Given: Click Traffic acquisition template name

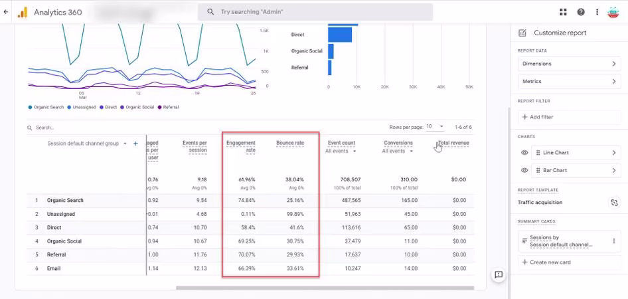Looking at the screenshot, I should 540,203.
